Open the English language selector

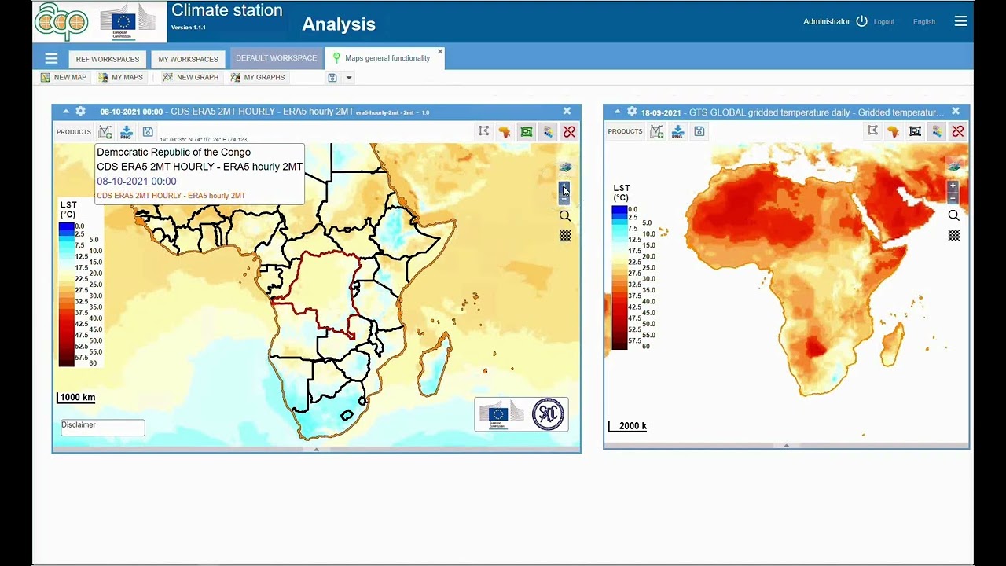coord(924,22)
